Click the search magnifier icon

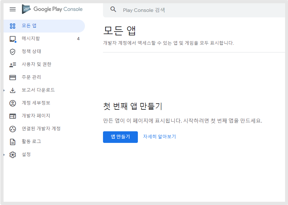pyautogui.click(x=113, y=9)
